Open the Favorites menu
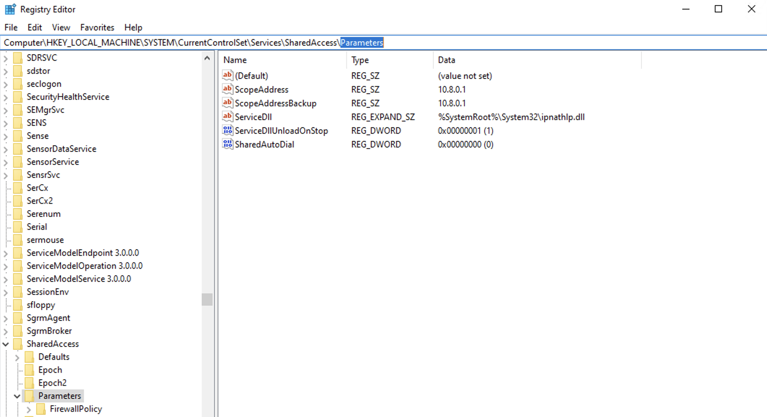 coord(97,27)
